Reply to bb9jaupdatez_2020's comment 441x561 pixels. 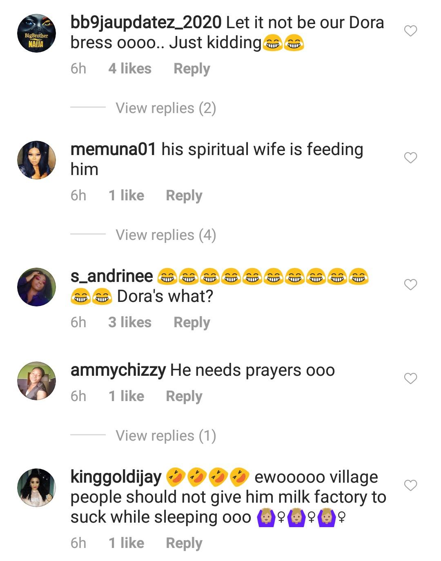coord(192,69)
